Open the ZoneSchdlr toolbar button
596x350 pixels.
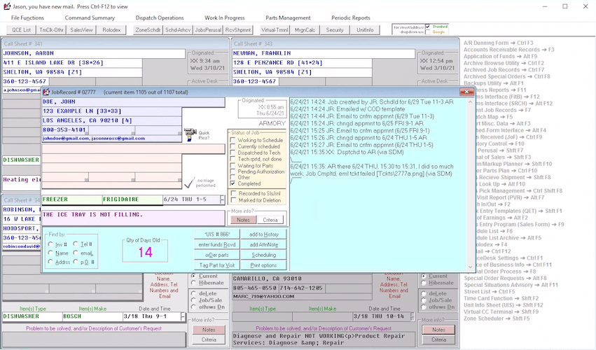click(x=148, y=30)
